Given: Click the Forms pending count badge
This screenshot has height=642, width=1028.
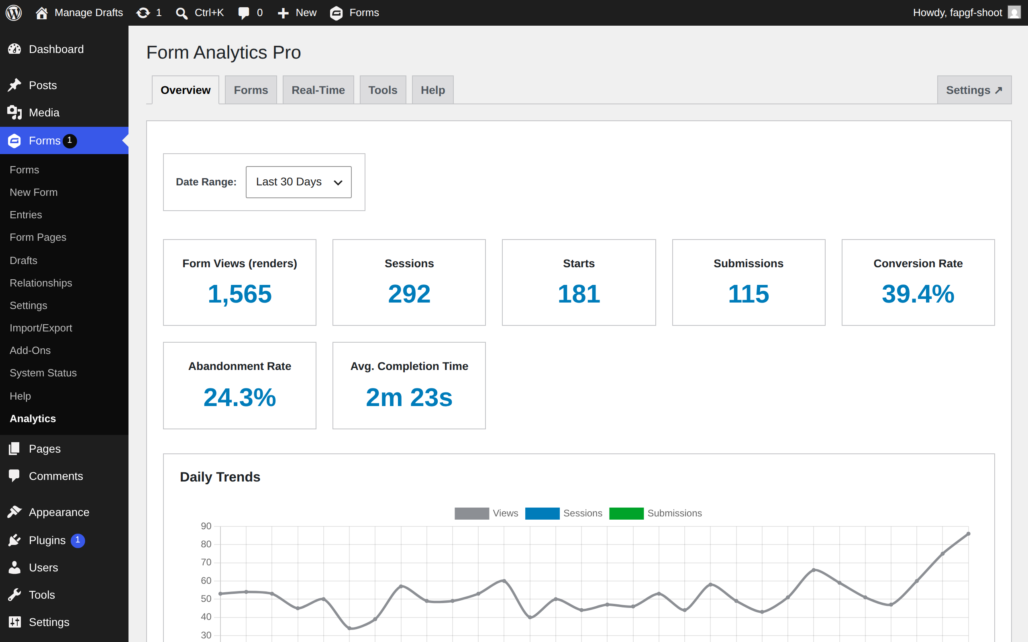Looking at the screenshot, I should coord(69,140).
